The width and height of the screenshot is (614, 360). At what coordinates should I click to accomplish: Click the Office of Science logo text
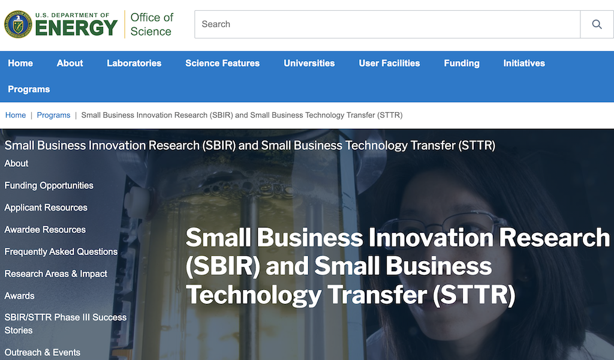(x=152, y=24)
